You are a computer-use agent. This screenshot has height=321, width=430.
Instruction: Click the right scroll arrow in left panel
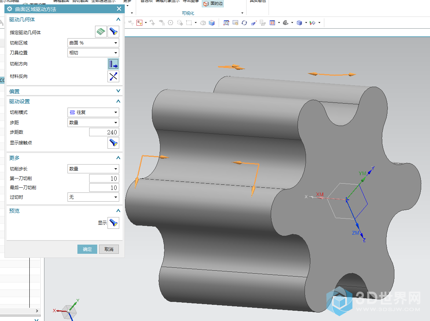click(37, 311)
